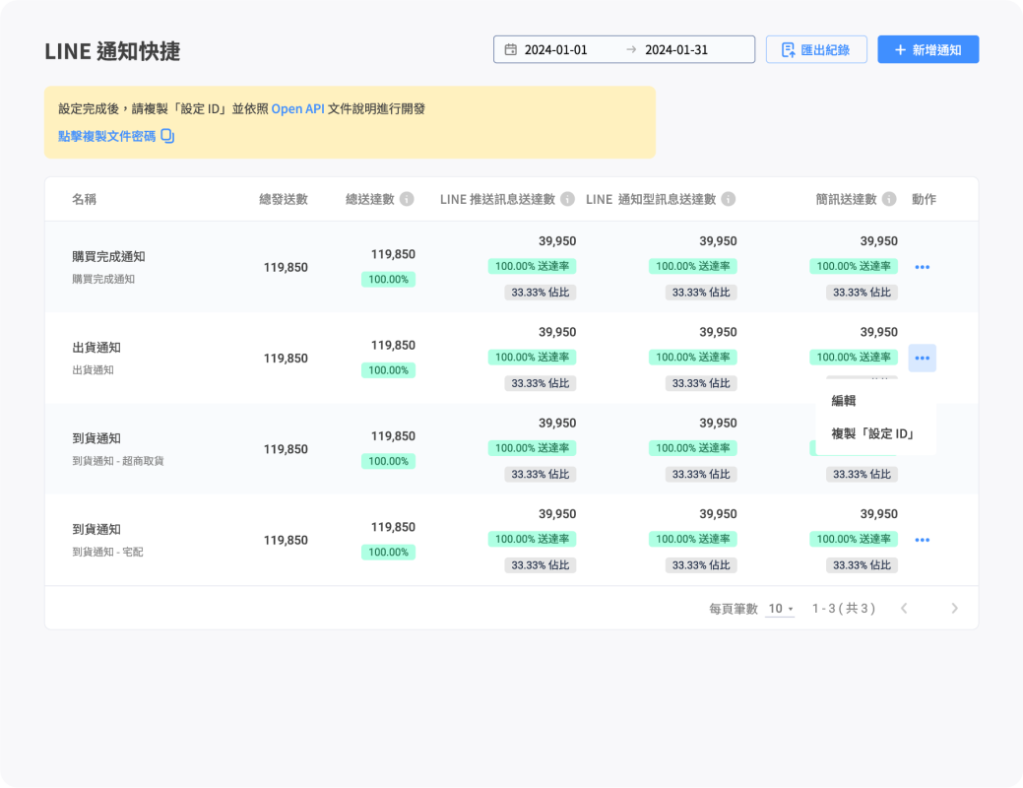Click info icon beside 總送達數 header
Screen dimensions: 1023x788
click(407, 199)
